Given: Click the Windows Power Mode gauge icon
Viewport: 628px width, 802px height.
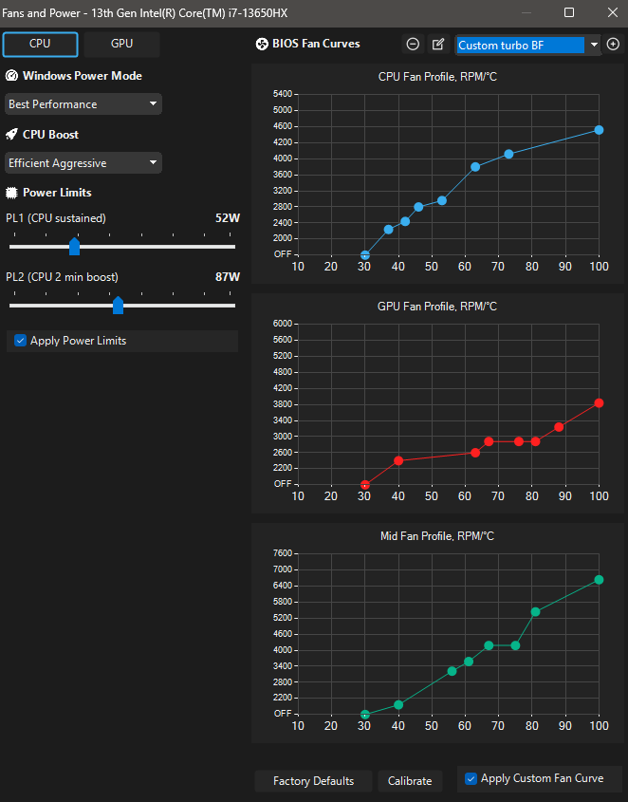Looking at the screenshot, I should 11,77.
